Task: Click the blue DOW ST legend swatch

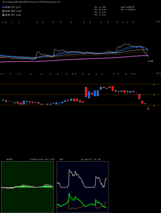Action: click(x=3, y=7)
